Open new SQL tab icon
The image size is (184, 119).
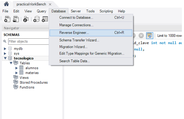[7, 19]
